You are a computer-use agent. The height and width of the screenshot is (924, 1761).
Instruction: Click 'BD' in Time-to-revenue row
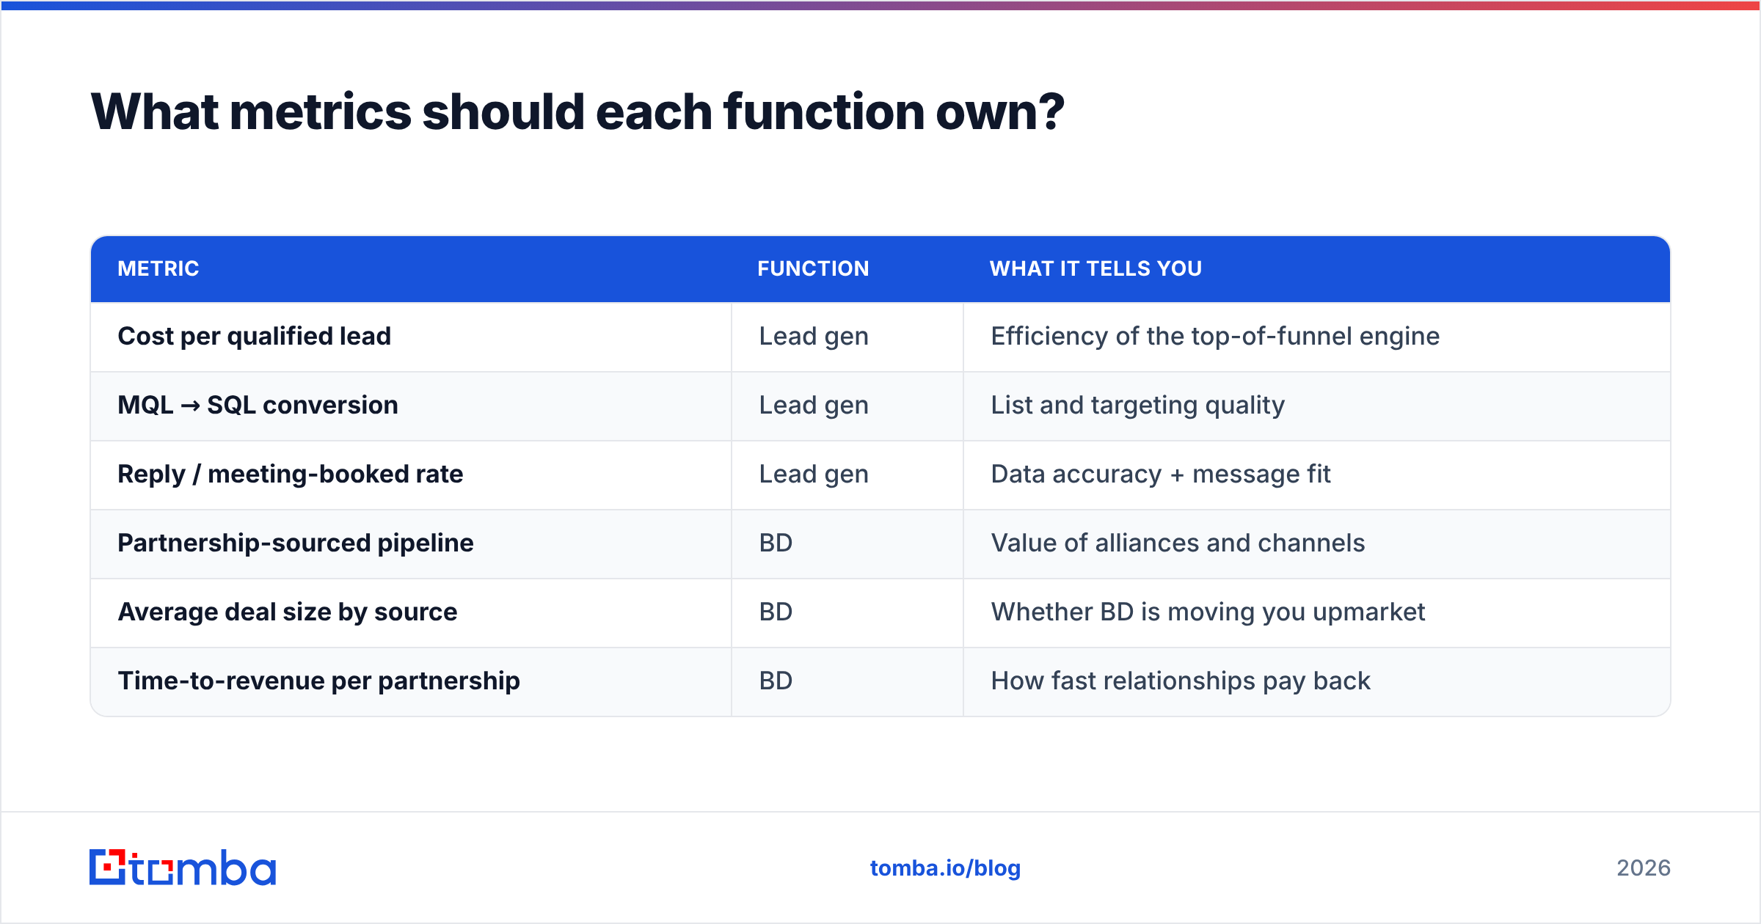tap(776, 681)
